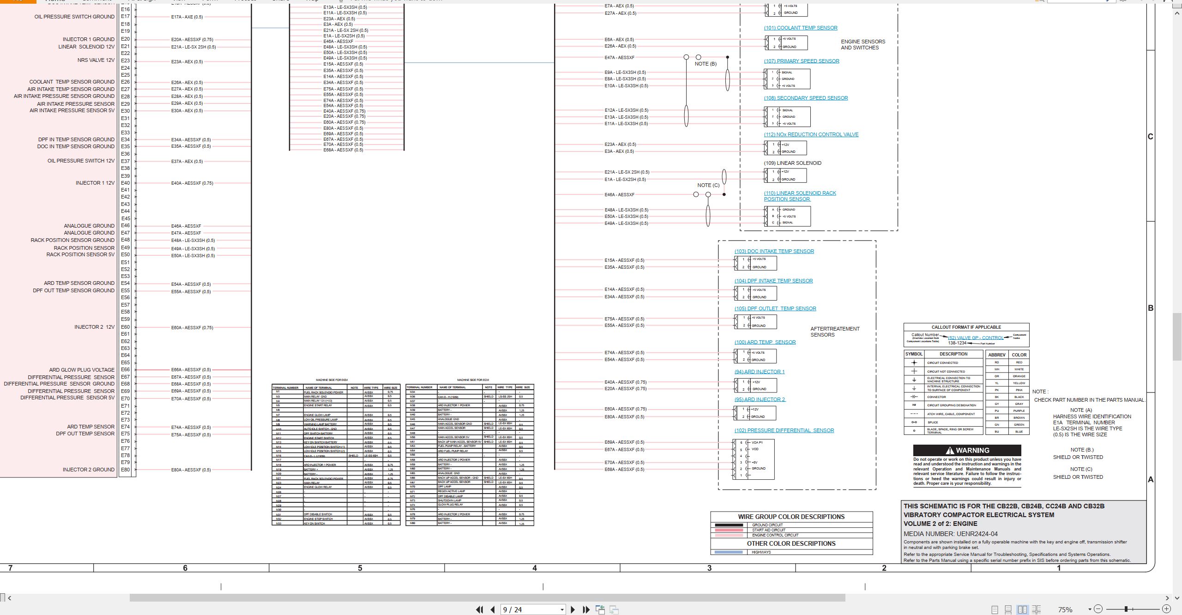Click the CALLOUT FORMAT IF APPLICABLE header
Image resolution: width=1182 pixels, height=615 pixels.
click(x=966, y=327)
